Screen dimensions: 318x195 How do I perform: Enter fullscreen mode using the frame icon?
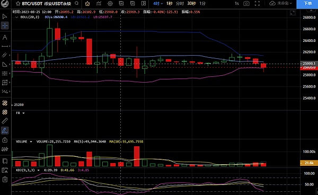[257, 4]
